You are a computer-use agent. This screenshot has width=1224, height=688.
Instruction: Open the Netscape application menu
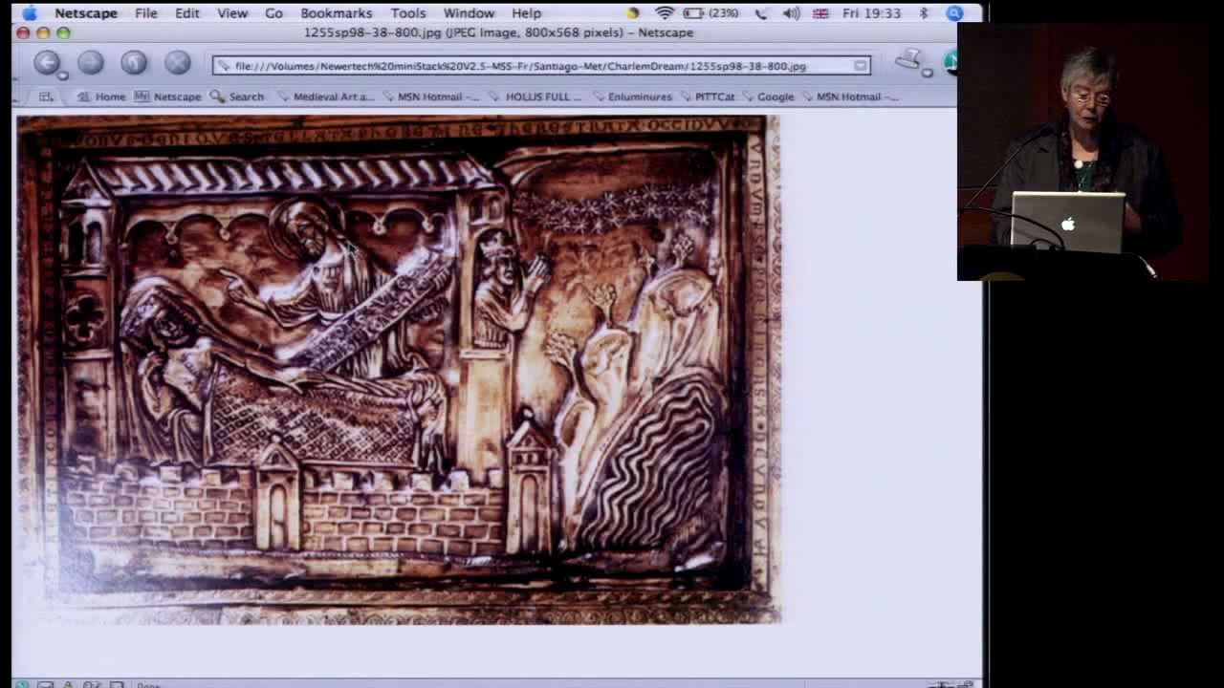coord(86,13)
